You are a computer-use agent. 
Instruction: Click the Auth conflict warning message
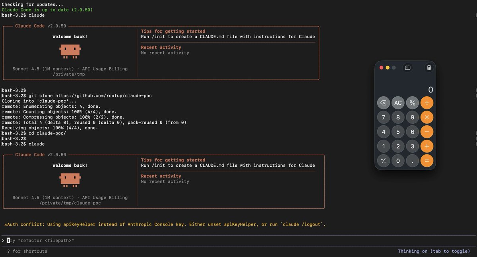pyautogui.click(x=165, y=224)
